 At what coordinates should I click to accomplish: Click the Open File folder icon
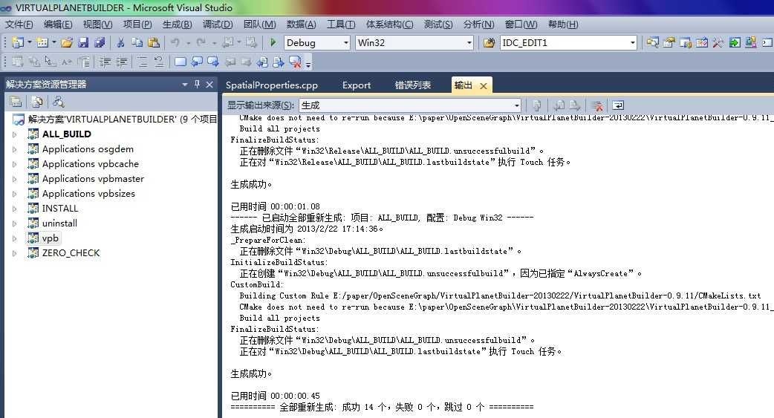67,42
